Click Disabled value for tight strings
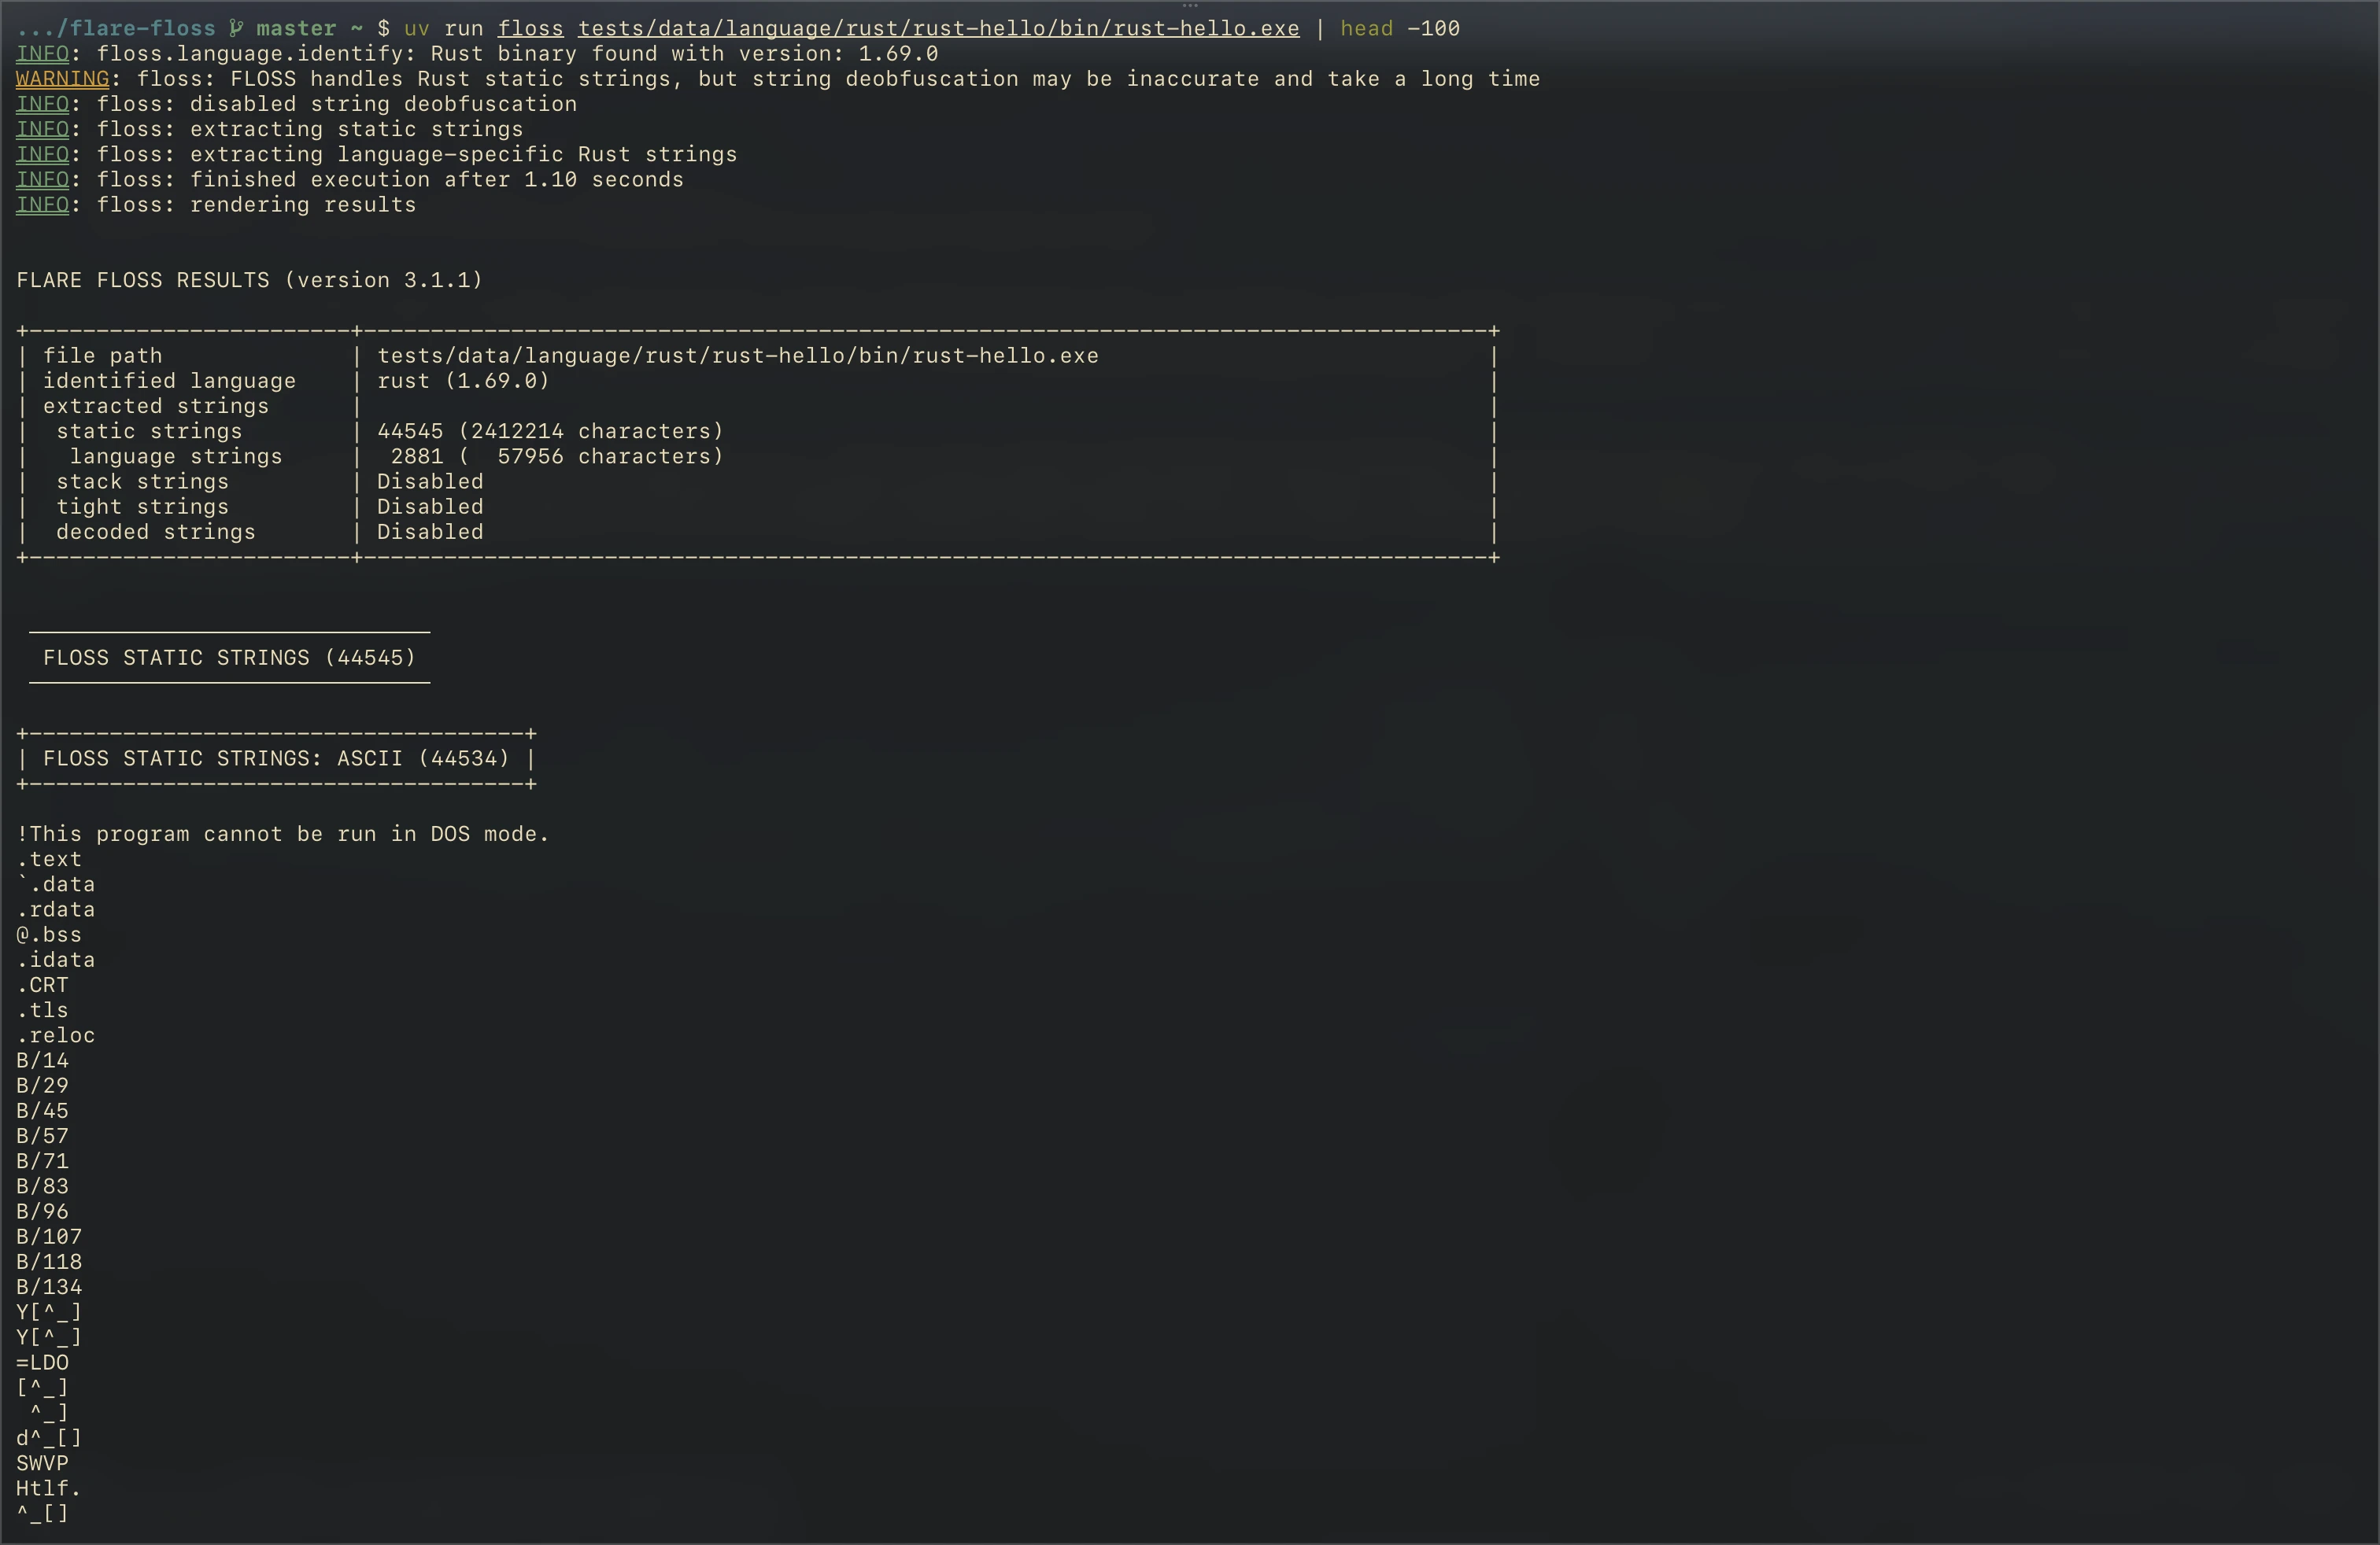The height and width of the screenshot is (1545, 2380). (430, 507)
